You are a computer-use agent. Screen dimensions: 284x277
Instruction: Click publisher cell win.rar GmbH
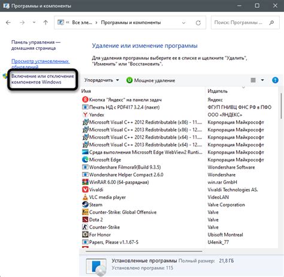pos(222,182)
